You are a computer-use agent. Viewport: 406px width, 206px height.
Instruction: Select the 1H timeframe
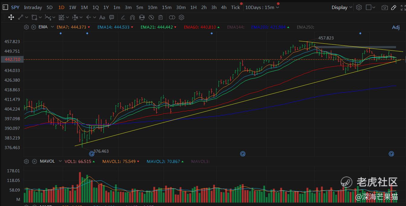coord(193,8)
